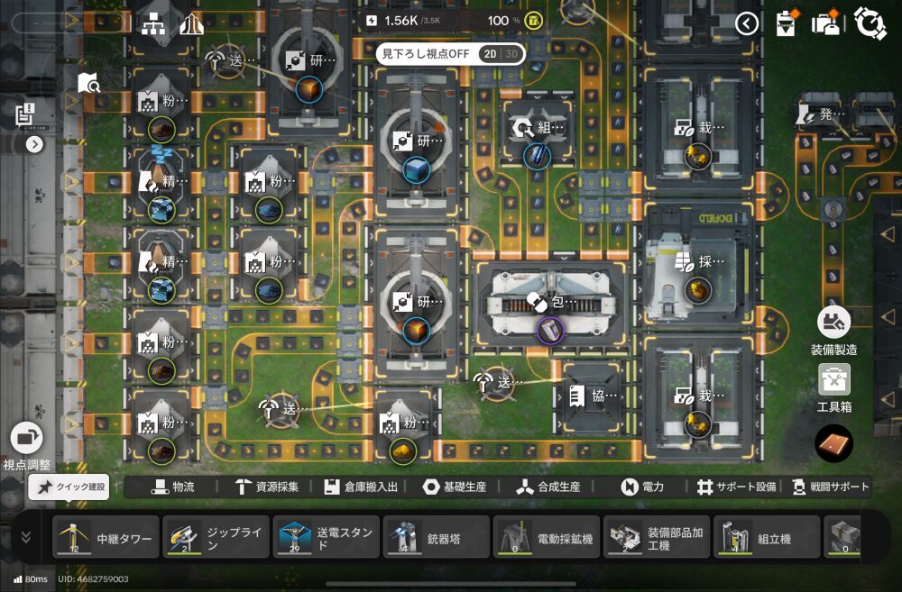
Task: Tap the 視点調整 camera adjust icon
Action: [26, 439]
